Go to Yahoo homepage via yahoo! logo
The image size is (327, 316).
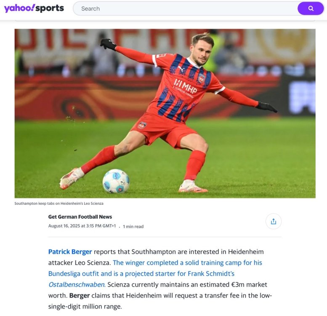coord(19,8)
